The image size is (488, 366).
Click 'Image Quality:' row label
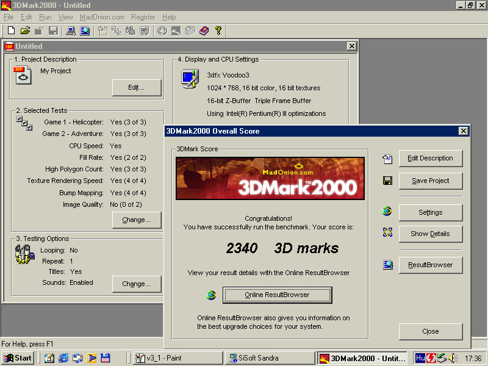click(83, 204)
